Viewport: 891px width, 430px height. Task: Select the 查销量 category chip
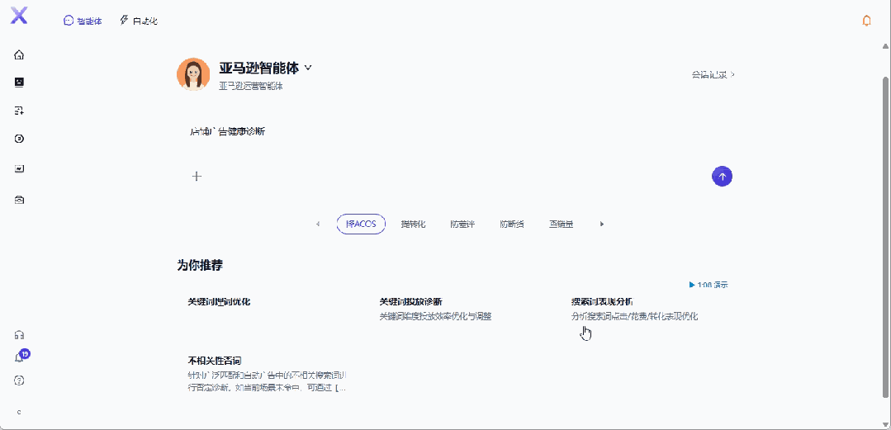pos(561,224)
